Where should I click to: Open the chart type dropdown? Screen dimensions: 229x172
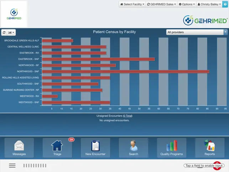click(11, 32)
